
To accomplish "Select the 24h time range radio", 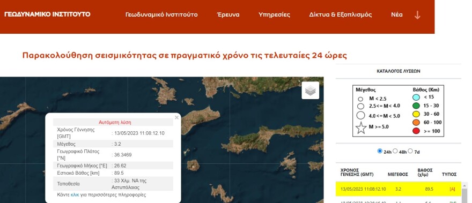I will (380, 151).
